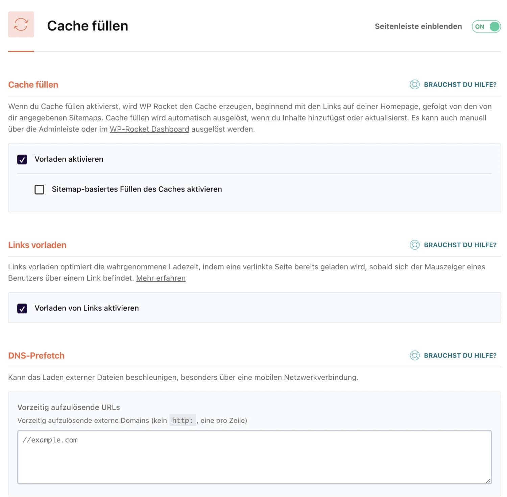Screen dimensions: 507x497
Task: Uncheck Vorladen aktivieren
Action: (22, 159)
